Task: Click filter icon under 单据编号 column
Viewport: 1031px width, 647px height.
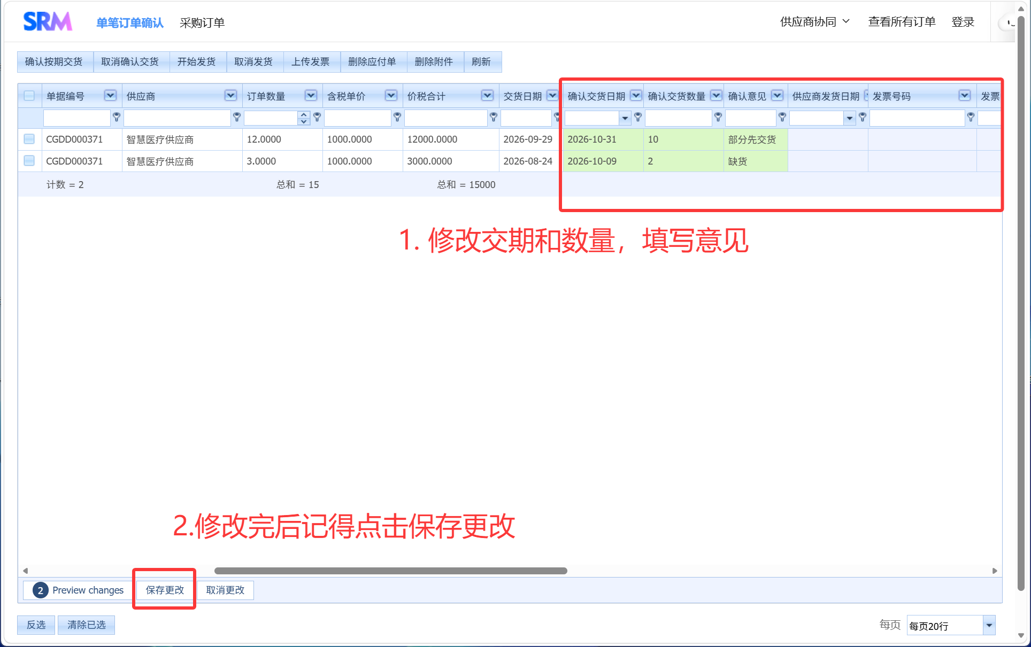Action: point(117,117)
